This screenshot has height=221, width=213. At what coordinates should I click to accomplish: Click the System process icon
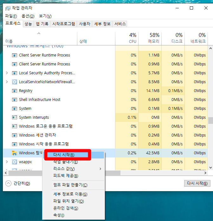pos(15,109)
